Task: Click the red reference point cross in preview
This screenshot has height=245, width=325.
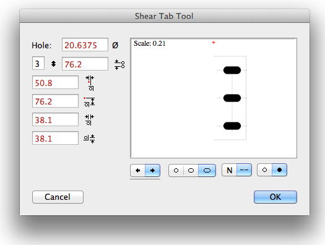Action: pyautogui.click(x=214, y=43)
